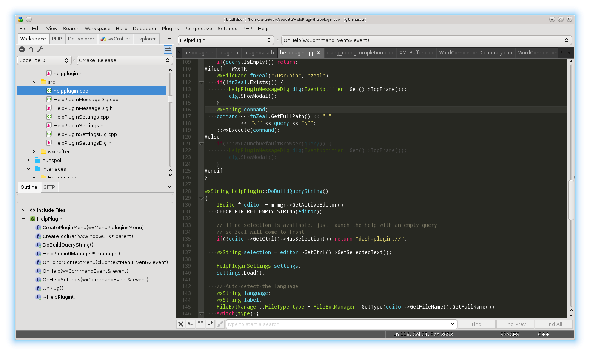Open the CodeLiteIDE project dropdown
Viewport: 590px width, 355px height.
pos(44,60)
